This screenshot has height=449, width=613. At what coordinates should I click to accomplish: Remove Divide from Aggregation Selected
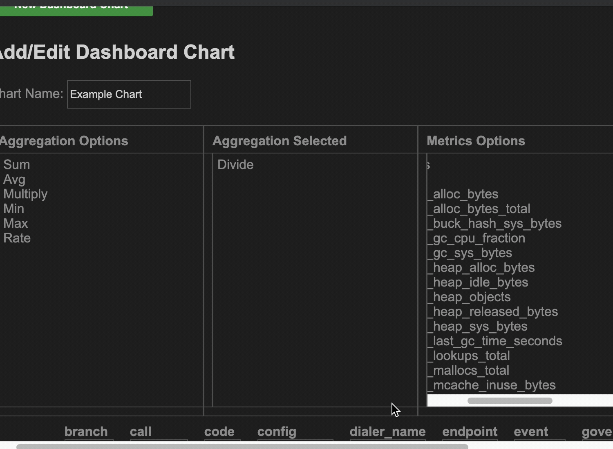235,164
